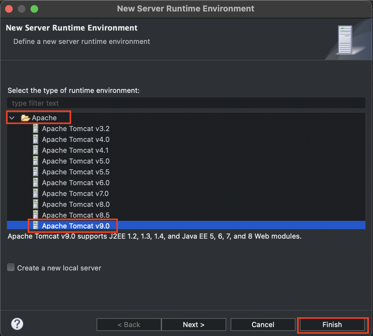
Task: Select Apache Tomcat v4.0 runtime
Action: click(76, 139)
